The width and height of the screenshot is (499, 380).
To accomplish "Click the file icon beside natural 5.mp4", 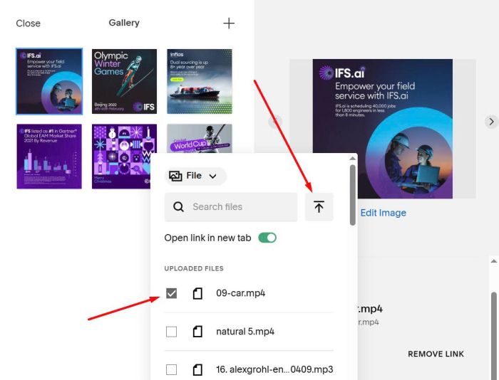I will [197, 332].
